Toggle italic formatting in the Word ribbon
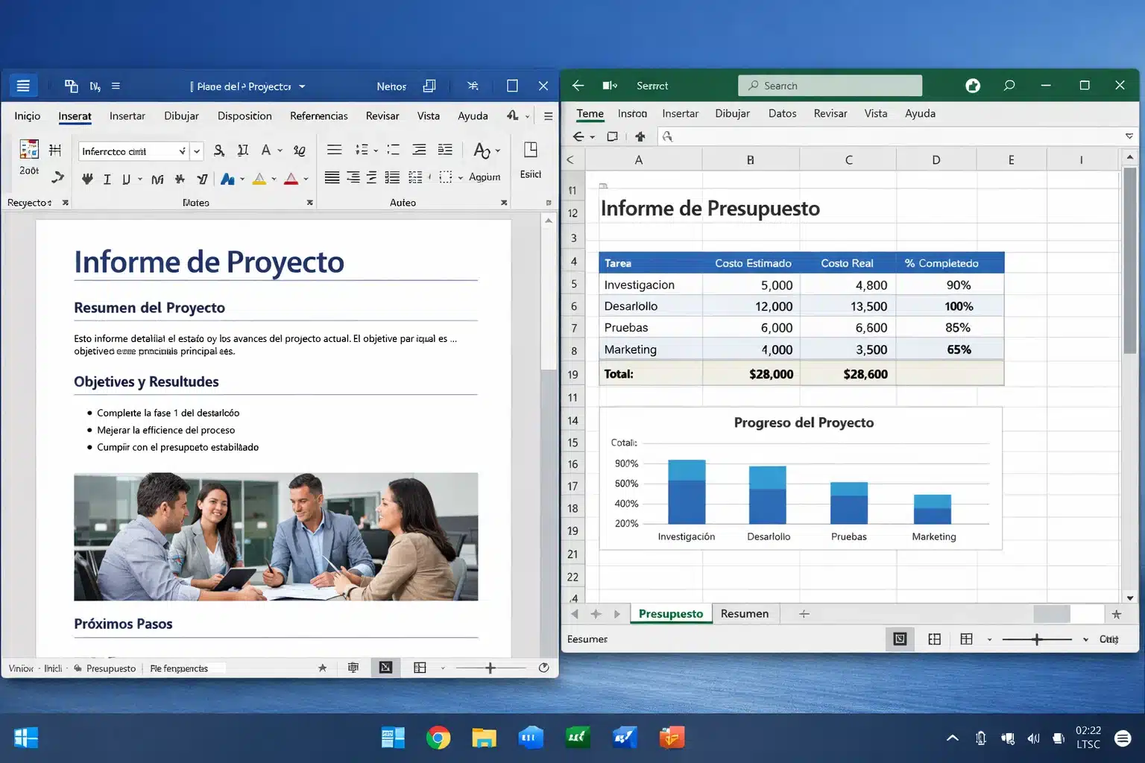 coord(107,177)
